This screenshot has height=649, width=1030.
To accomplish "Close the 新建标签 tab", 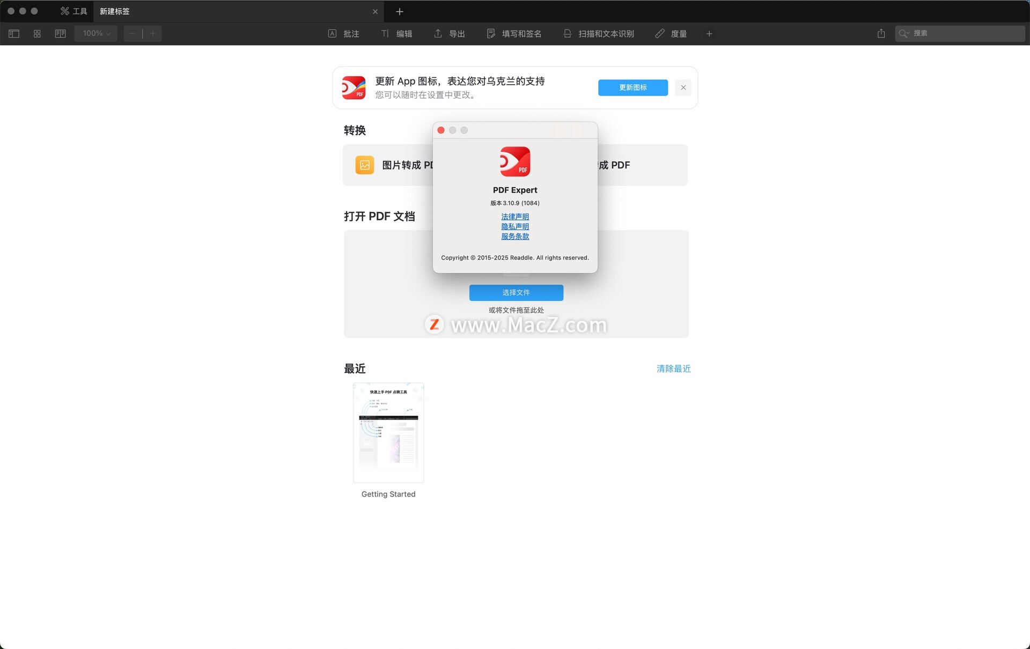I will (x=375, y=11).
